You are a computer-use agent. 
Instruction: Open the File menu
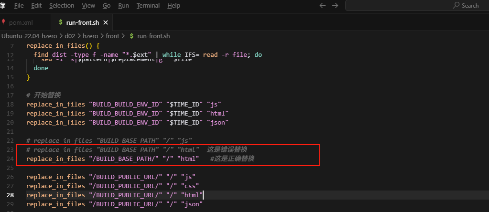[19, 6]
